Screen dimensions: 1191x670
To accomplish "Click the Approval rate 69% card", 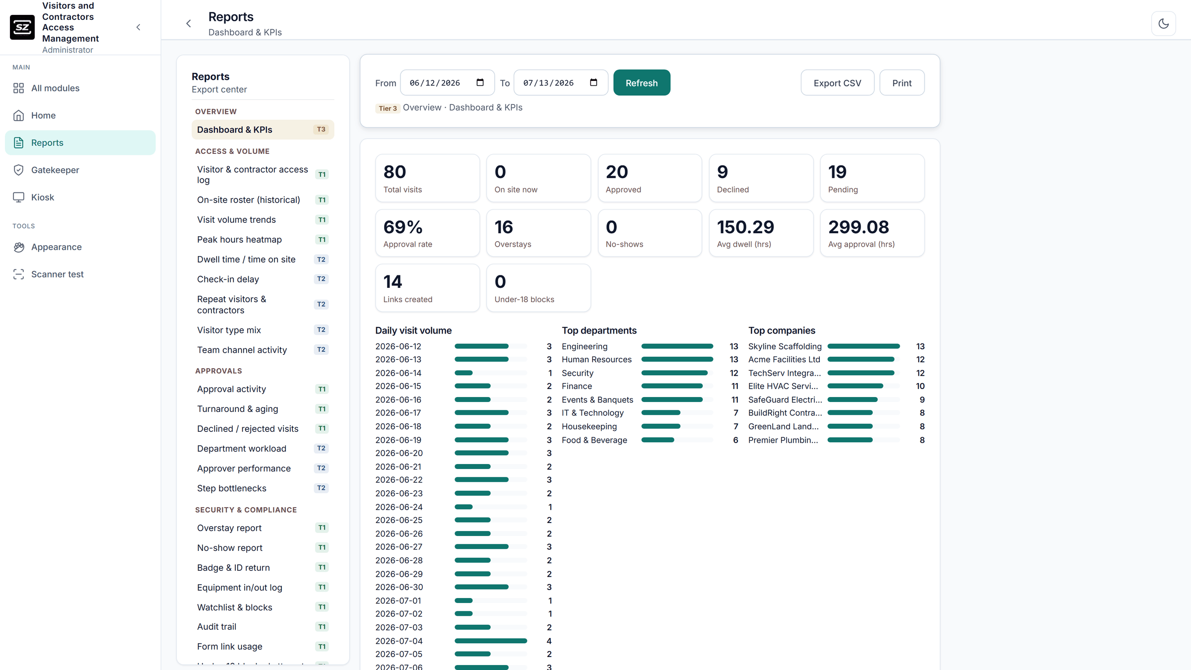I will coord(427,233).
